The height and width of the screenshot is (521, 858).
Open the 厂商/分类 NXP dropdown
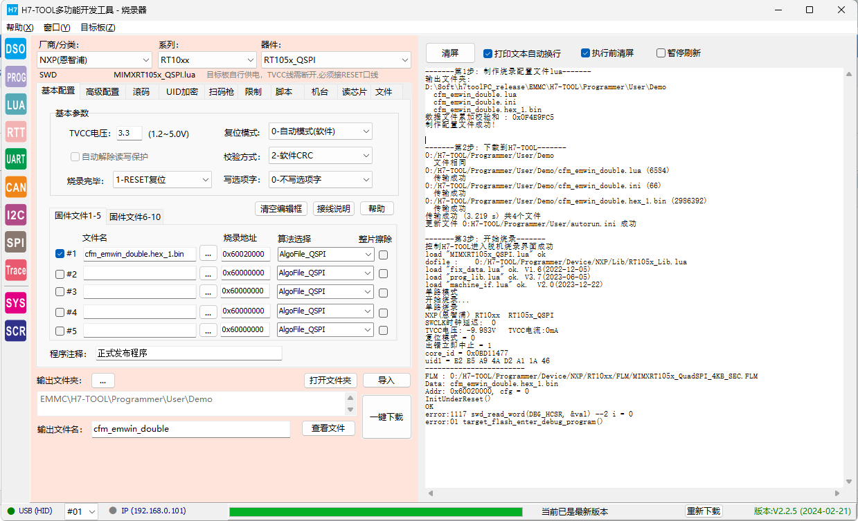point(94,60)
